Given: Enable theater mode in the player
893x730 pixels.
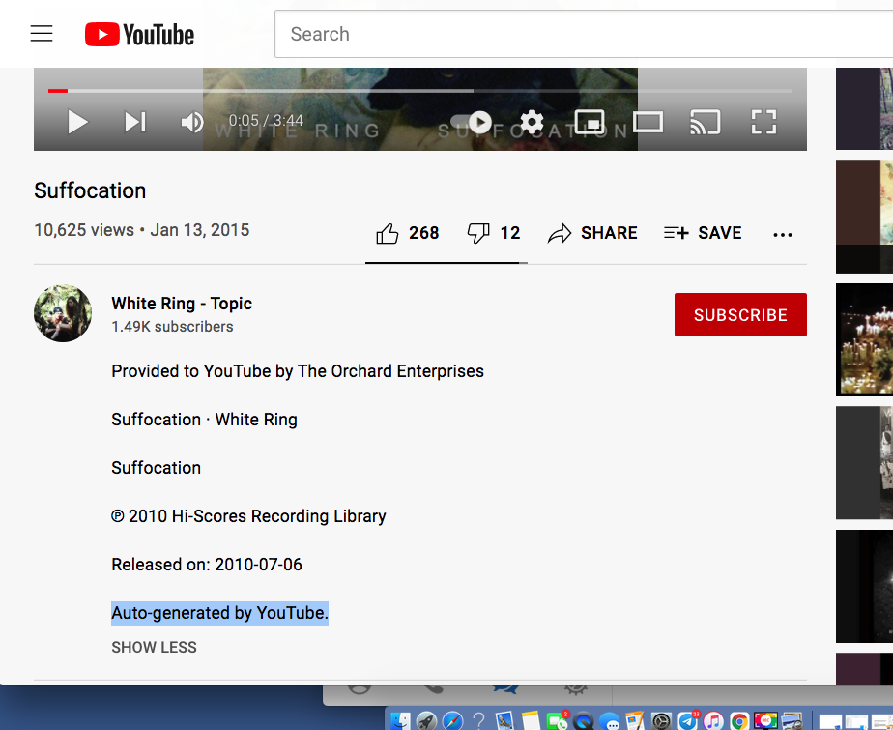Looking at the screenshot, I should point(648,122).
